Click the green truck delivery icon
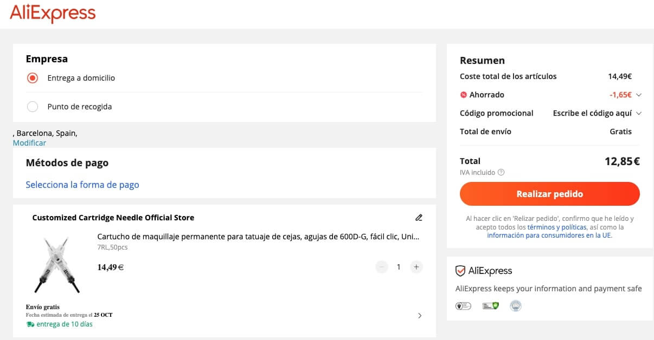The height and width of the screenshot is (340, 654). click(29, 324)
